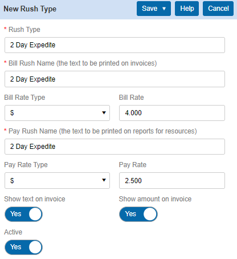Click the dropdown arrow in Pay Rate Type
The image size is (237, 259).
tap(104, 180)
